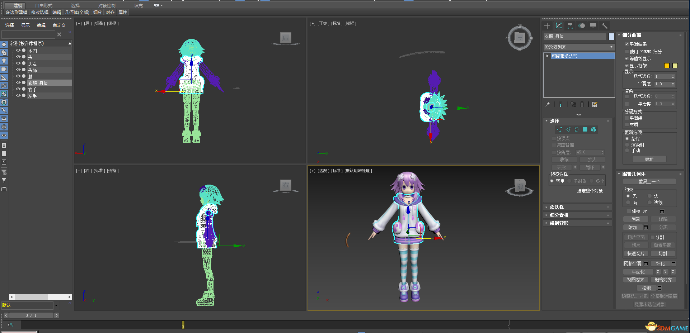Open the Utilities wrench tab
This screenshot has width=690, height=333.
click(x=605, y=26)
